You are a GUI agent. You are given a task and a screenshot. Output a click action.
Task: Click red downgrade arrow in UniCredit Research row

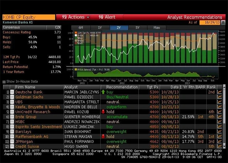click(103, 111)
